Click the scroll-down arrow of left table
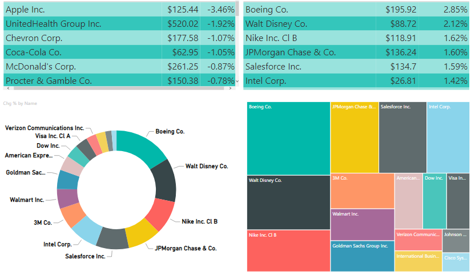This screenshot has height=272, width=471. [237, 82]
